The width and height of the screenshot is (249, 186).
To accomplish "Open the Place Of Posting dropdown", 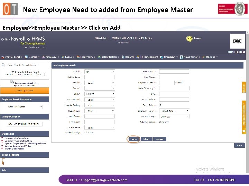I will 100,105.
